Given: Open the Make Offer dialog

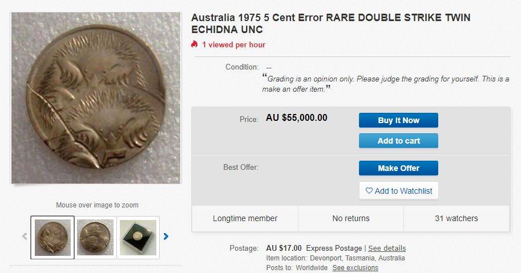Looking at the screenshot, I should [398, 168].
